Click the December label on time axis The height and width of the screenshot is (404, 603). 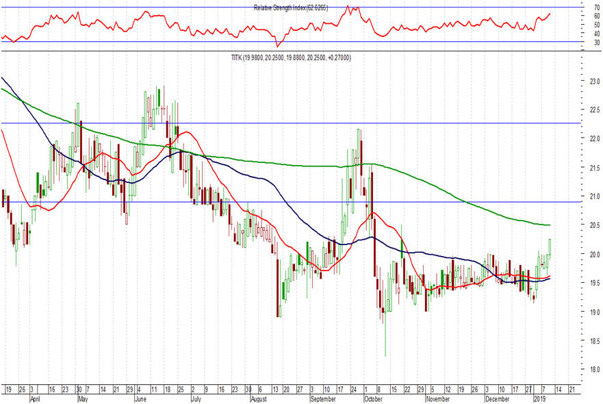[x=497, y=398]
